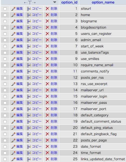Click the pencil edit icon for mailserver_pass row
The width and height of the screenshot is (126, 162).
pos(13,103)
